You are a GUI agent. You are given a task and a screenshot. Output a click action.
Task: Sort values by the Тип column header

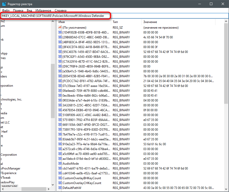(x=115, y=22)
